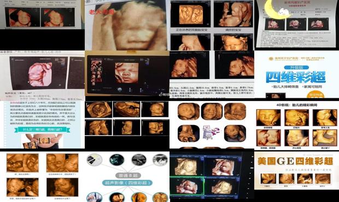Click the teal ribbon banner about 三维B超
This screenshot has height=202, width=339.
(42, 129)
